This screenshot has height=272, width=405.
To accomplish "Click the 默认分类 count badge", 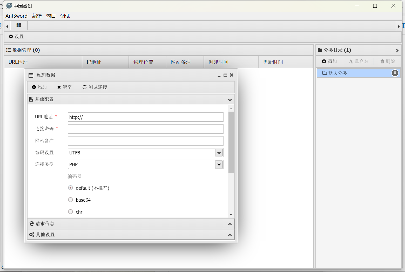I will pos(395,73).
